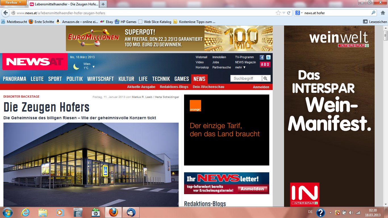Viewport: 388px width, 218px height.
Task: Open TV-Programm link
Action: pyautogui.click(x=245, y=57)
